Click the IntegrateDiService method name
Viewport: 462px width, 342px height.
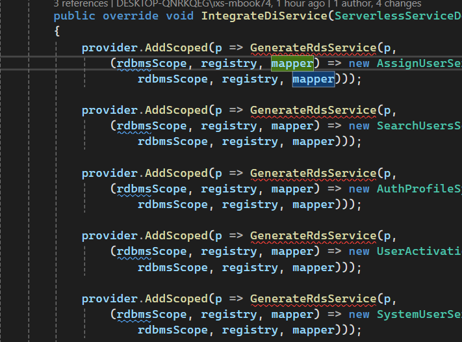pos(264,16)
